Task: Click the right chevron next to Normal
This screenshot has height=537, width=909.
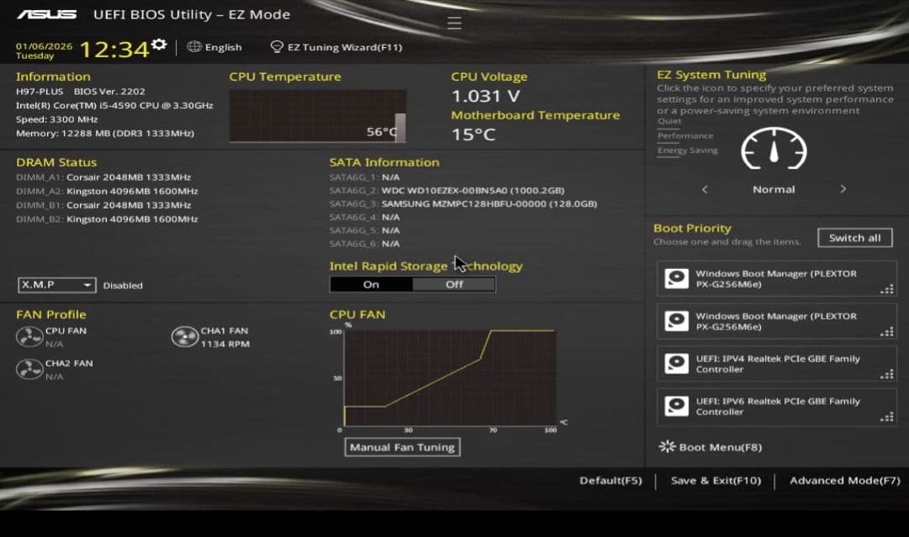Action: coord(843,189)
